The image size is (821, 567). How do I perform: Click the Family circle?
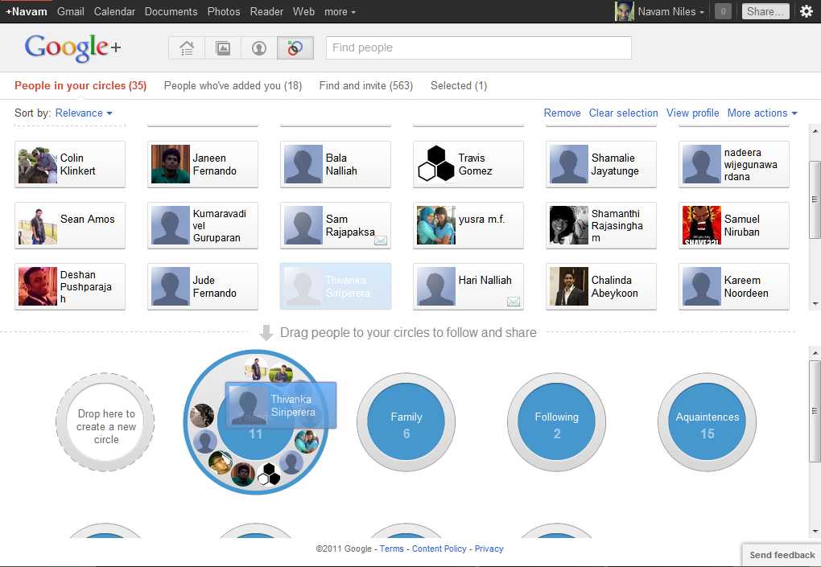point(406,423)
